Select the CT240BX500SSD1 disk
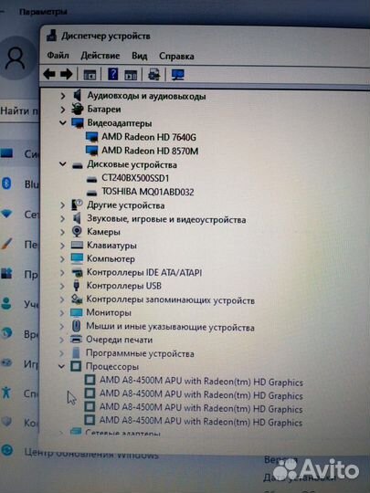 tap(135, 178)
